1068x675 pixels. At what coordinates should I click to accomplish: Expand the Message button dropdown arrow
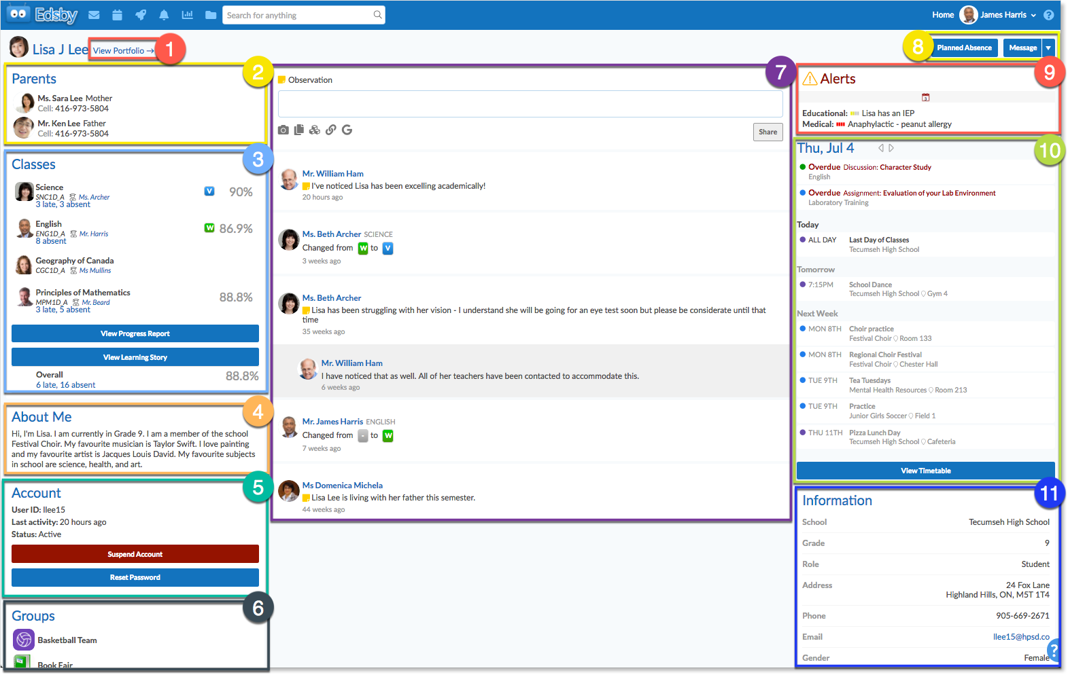coord(1048,48)
